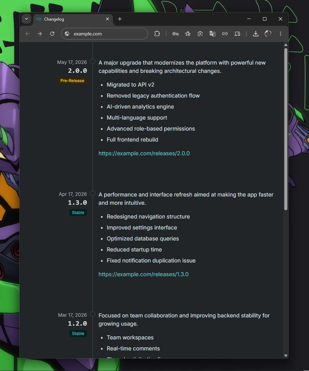
Task: Click the Apr 17, 2026 date
Action: point(73,194)
